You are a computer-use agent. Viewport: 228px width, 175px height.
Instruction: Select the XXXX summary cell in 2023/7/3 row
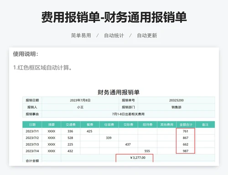point(52,144)
